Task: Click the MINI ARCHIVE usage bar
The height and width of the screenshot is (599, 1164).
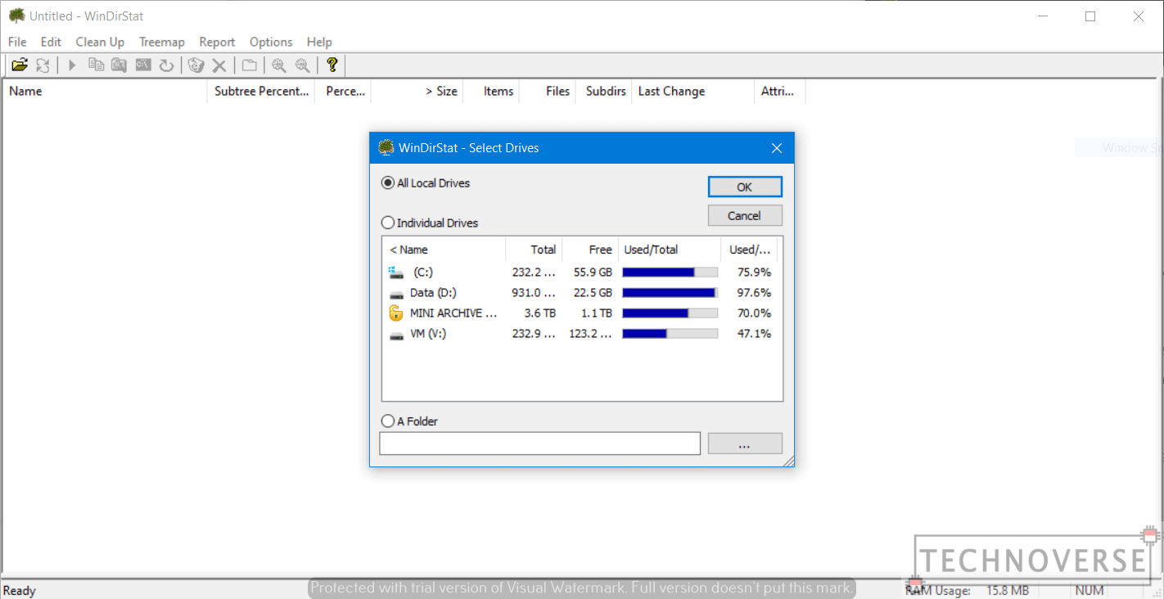Action: pyautogui.click(x=670, y=313)
